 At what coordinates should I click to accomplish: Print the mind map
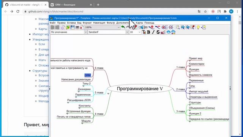click(77, 27)
